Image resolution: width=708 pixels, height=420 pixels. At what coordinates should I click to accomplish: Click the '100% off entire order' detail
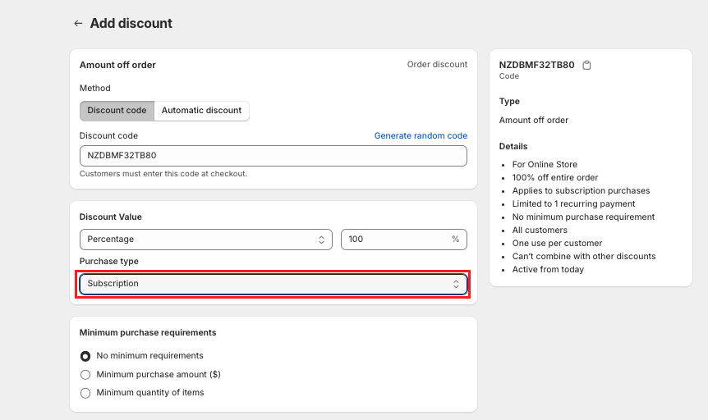pyautogui.click(x=555, y=178)
